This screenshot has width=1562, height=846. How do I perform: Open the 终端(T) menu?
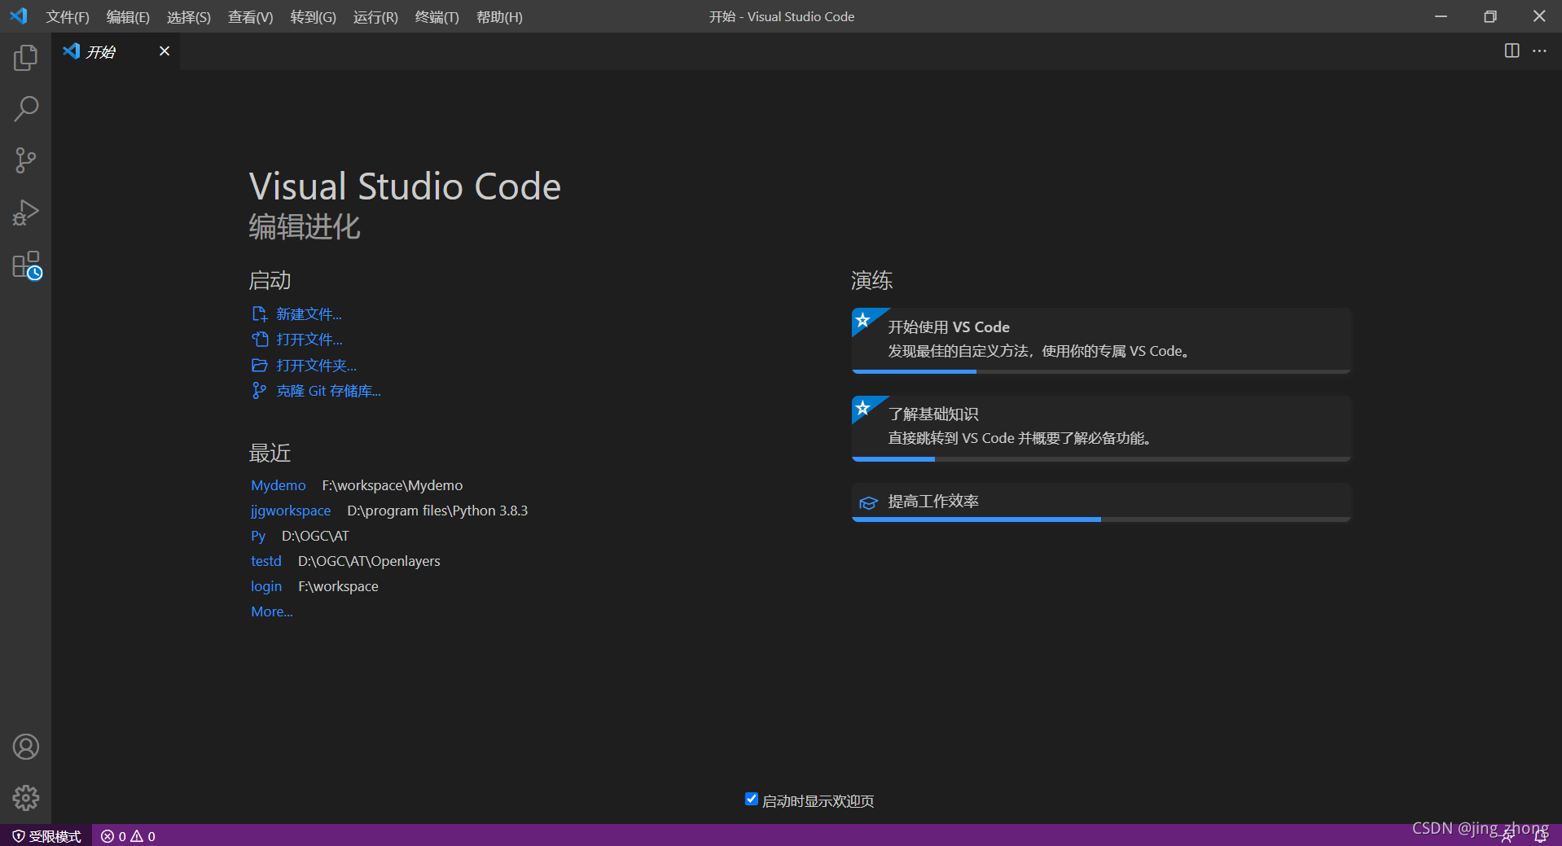437,17
